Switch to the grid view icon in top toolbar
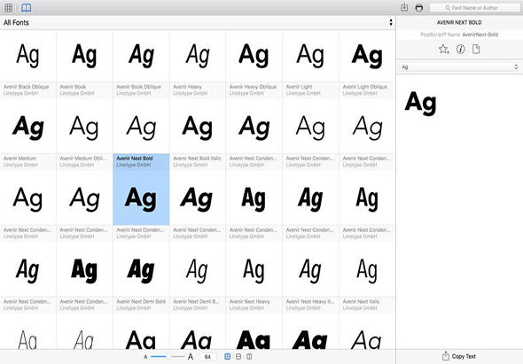Image resolution: width=523 pixels, height=364 pixels. coord(9,8)
